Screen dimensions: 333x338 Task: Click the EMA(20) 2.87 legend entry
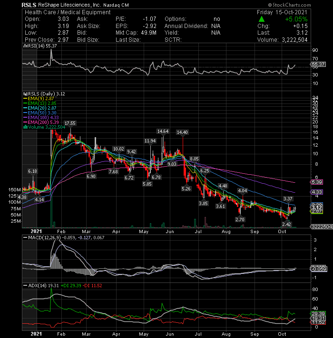point(40,108)
